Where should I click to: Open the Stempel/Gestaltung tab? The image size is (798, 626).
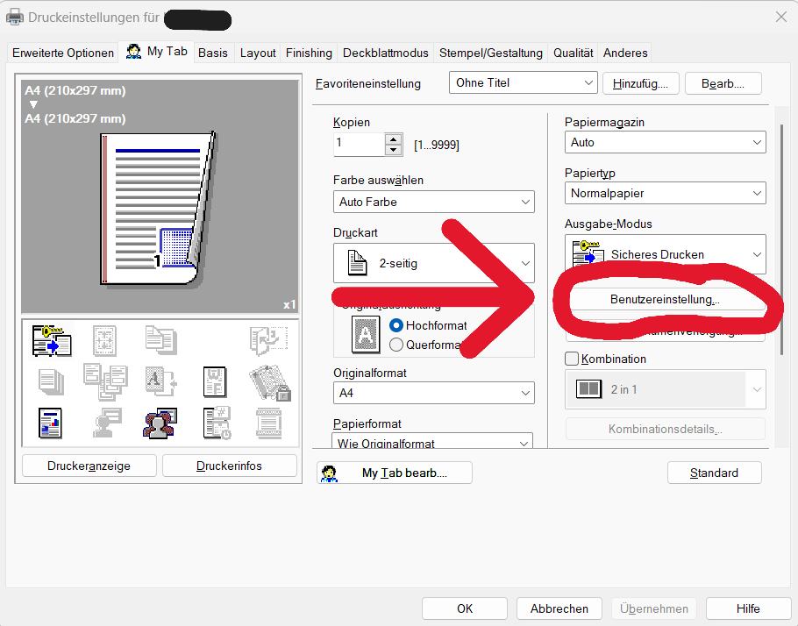(x=492, y=53)
